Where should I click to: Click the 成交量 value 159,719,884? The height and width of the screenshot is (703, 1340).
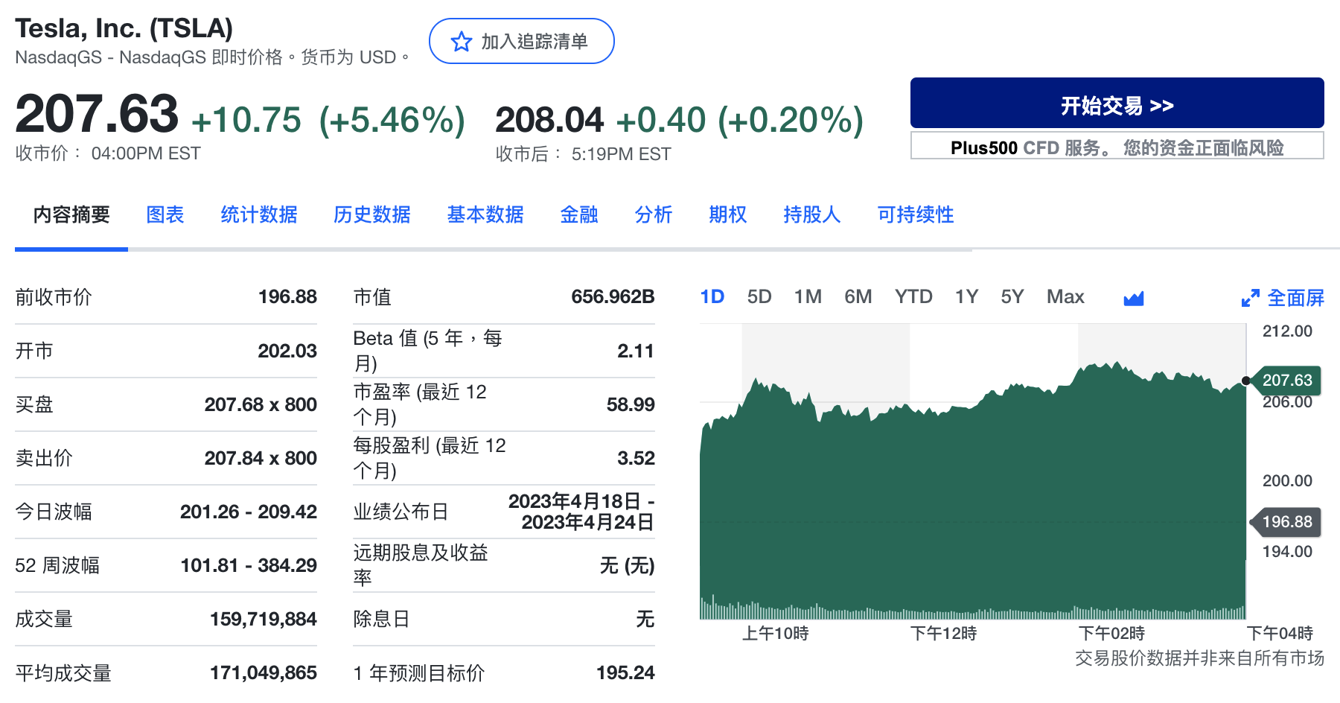(264, 619)
